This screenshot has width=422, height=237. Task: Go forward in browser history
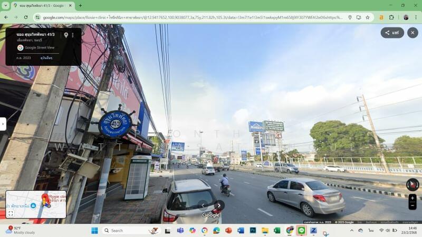coord(16,17)
